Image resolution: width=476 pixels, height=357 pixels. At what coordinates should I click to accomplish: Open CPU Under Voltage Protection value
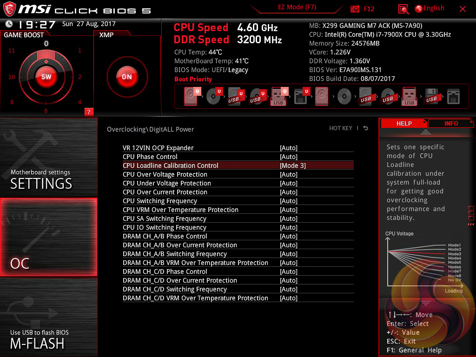(x=288, y=183)
